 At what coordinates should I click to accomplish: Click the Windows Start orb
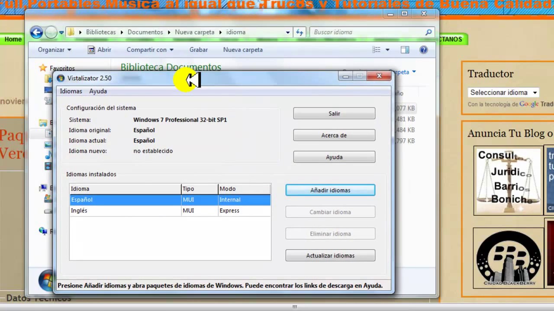pos(46,281)
